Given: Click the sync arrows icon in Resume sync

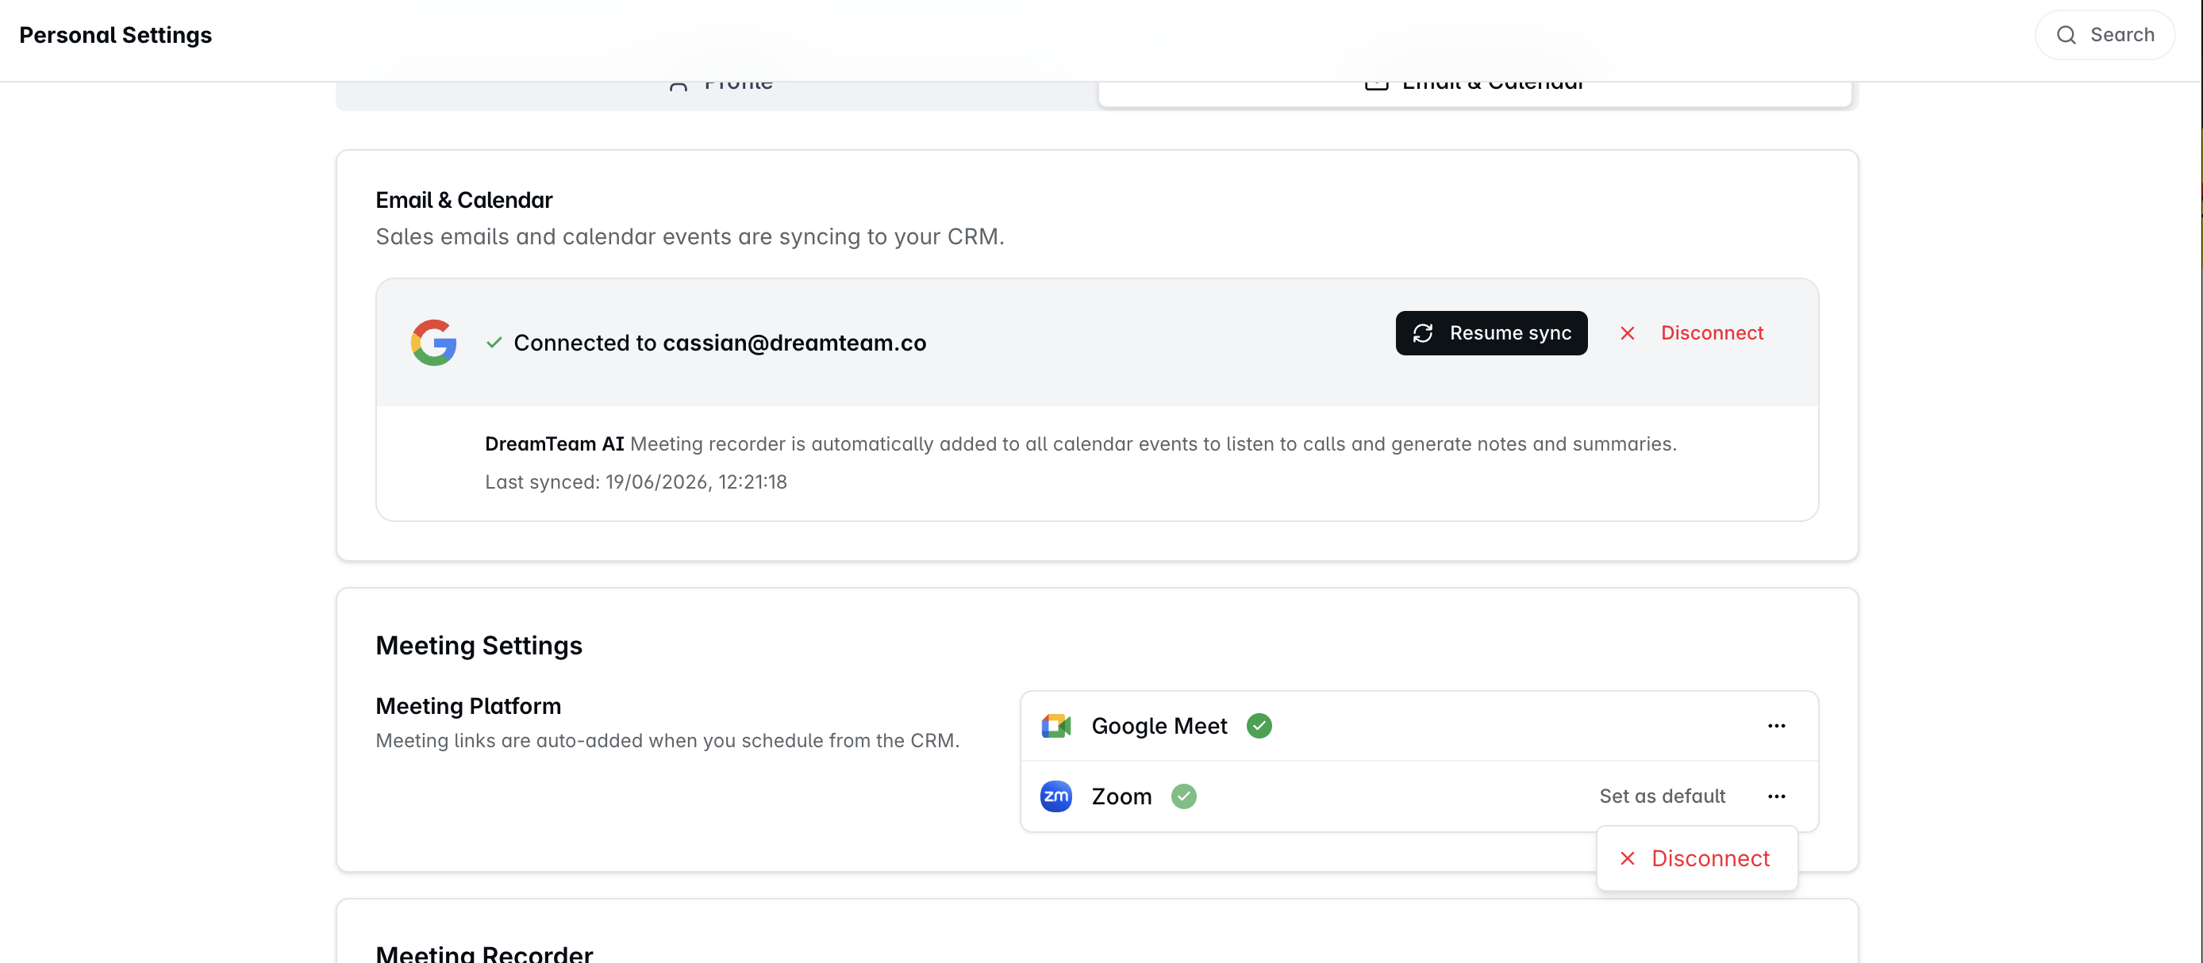Looking at the screenshot, I should coord(1423,333).
